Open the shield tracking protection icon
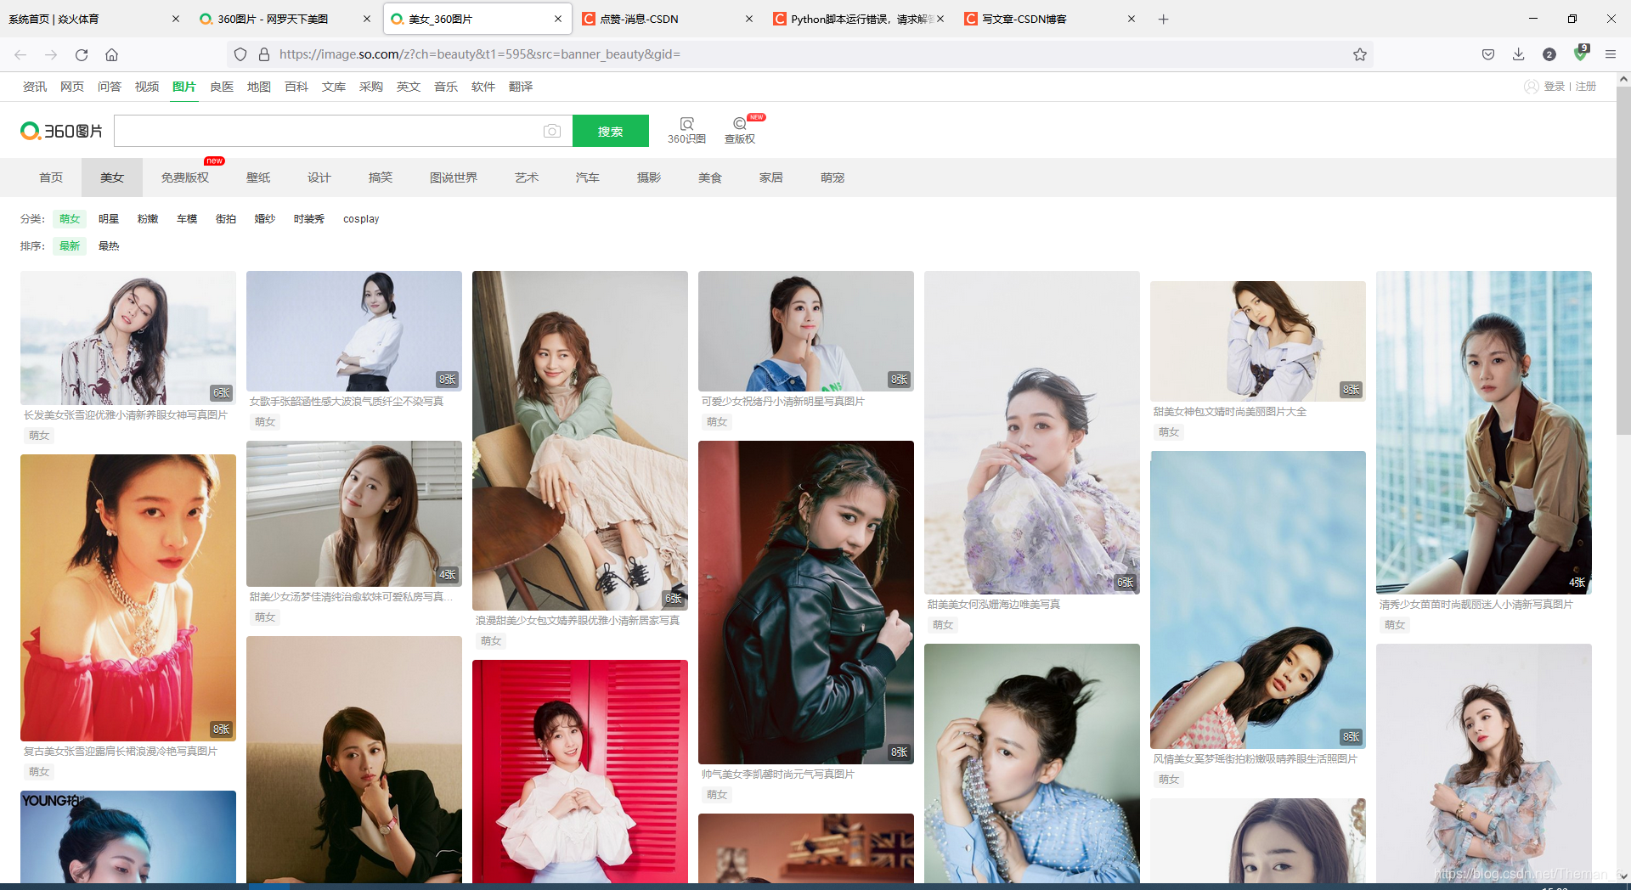This screenshot has height=890, width=1631. click(x=240, y=54)
